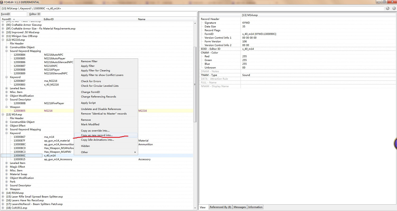Expand the R91M.esp plugin node
The width and height of the screenshot is (397, 211).
tap(3, 193)
